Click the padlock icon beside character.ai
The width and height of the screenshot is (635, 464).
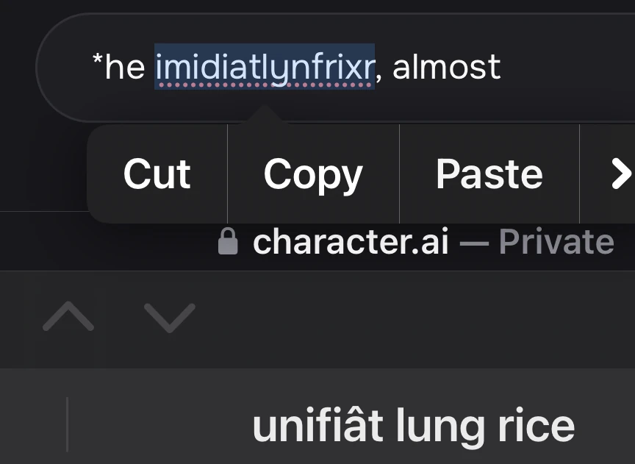[229, 242]
